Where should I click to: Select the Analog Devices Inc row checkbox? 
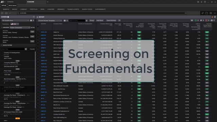point(38,38)
